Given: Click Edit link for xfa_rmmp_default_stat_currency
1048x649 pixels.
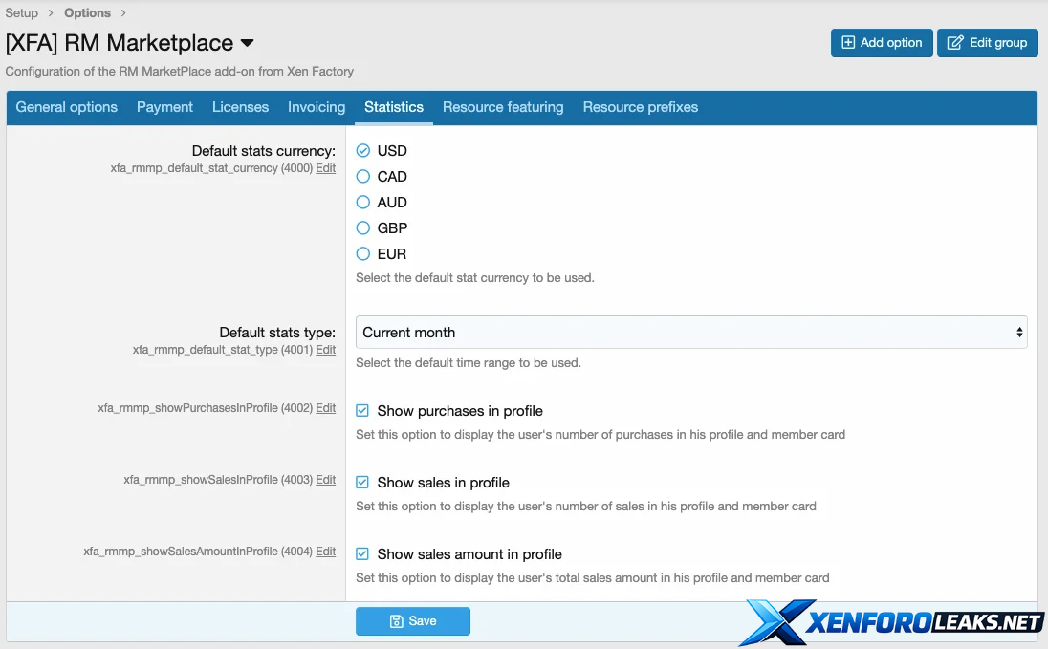Looking at the screenshot, I should (x=325, y=168).
